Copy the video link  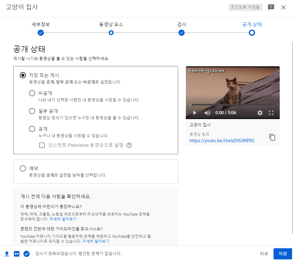[x=272, y=137]
